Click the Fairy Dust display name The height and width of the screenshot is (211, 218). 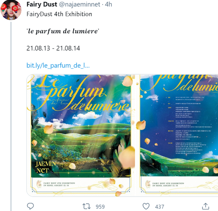42,5
